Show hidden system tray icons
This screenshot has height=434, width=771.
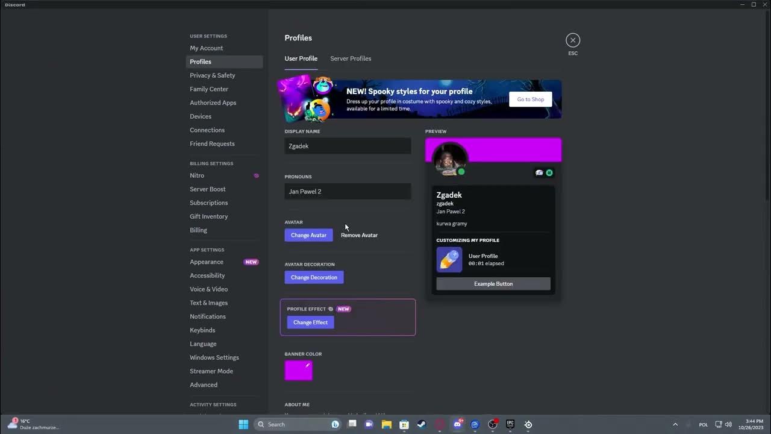pyautogui.click(x=675, y=424)
